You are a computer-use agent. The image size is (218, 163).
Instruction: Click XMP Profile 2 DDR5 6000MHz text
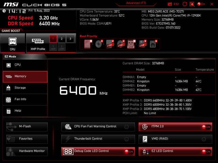click(x=168, y=105)
